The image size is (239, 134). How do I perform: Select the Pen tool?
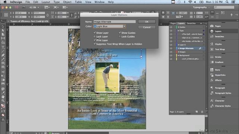click(x=3, y=55)
